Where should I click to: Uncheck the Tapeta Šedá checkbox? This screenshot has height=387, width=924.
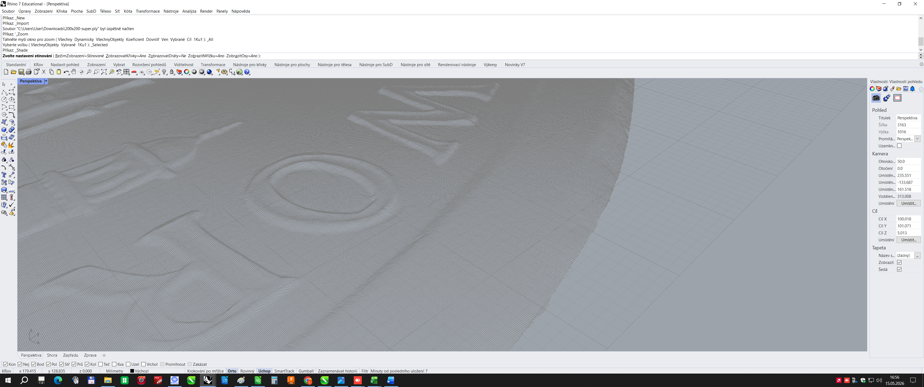click(x=899, y=269)
